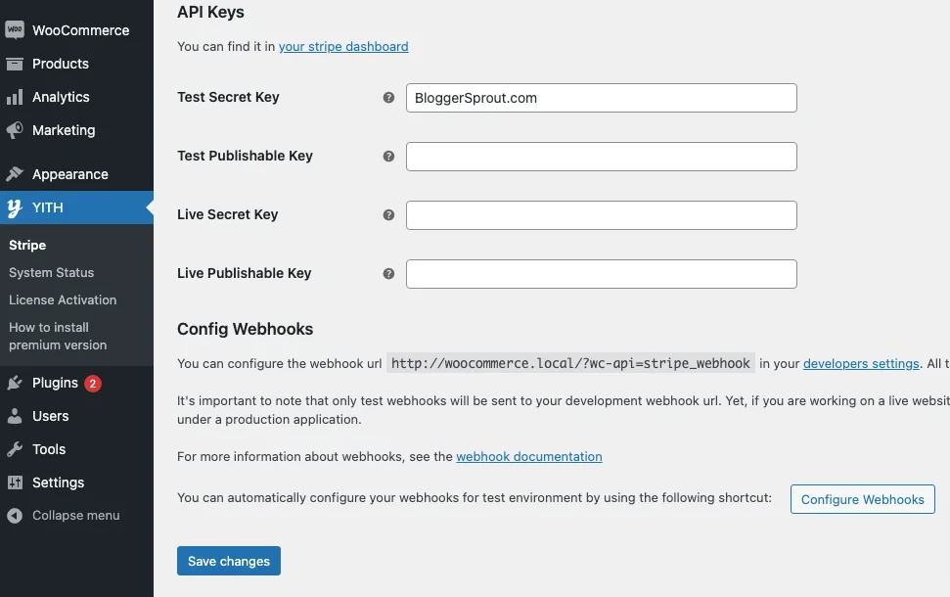The height and width of the screenshot is (597, 950).
Task: Click the API Keys heading
Action: tap(211, 12)
